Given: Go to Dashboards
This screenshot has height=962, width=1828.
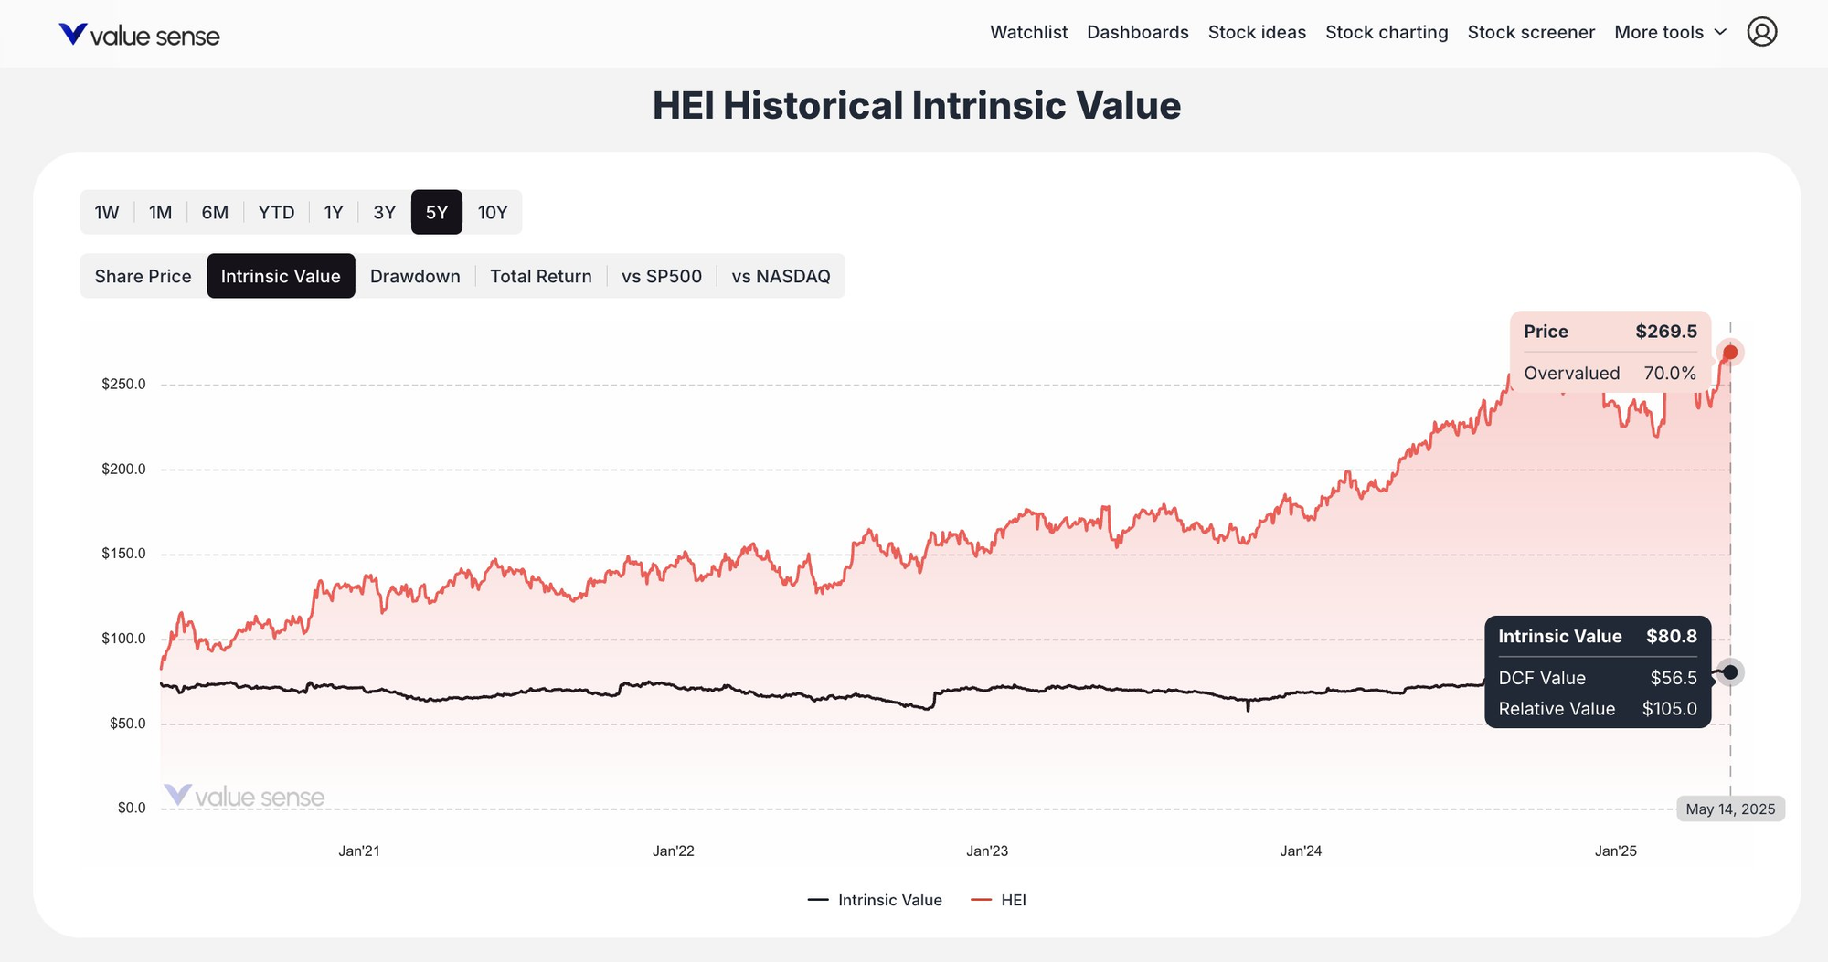Looking at the screenshot, I should pyautogui.click(x=1137, y=32).
